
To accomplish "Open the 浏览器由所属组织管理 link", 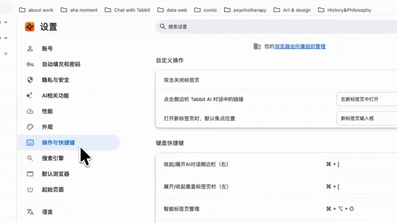I will pos(300,46).
